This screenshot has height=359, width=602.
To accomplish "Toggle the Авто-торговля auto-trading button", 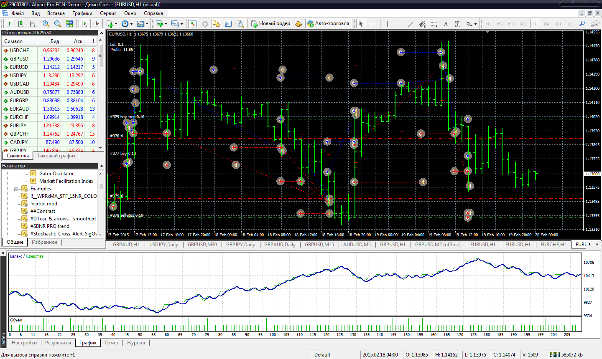I will 328,23.
